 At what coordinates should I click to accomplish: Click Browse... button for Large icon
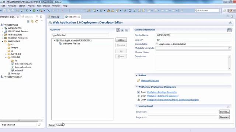225,117
